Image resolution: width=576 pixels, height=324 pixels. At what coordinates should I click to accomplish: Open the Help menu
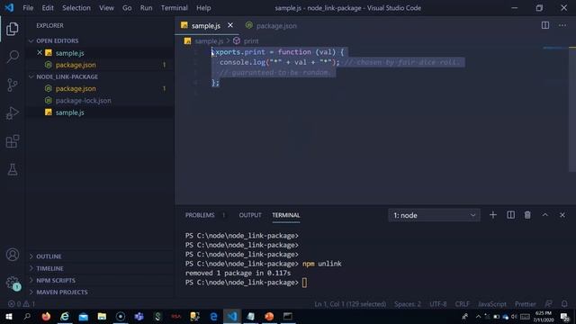(x=203, y=8)
